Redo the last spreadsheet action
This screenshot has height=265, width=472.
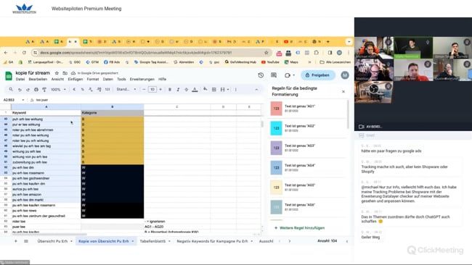pyautogui.click(x=28, y=90)
